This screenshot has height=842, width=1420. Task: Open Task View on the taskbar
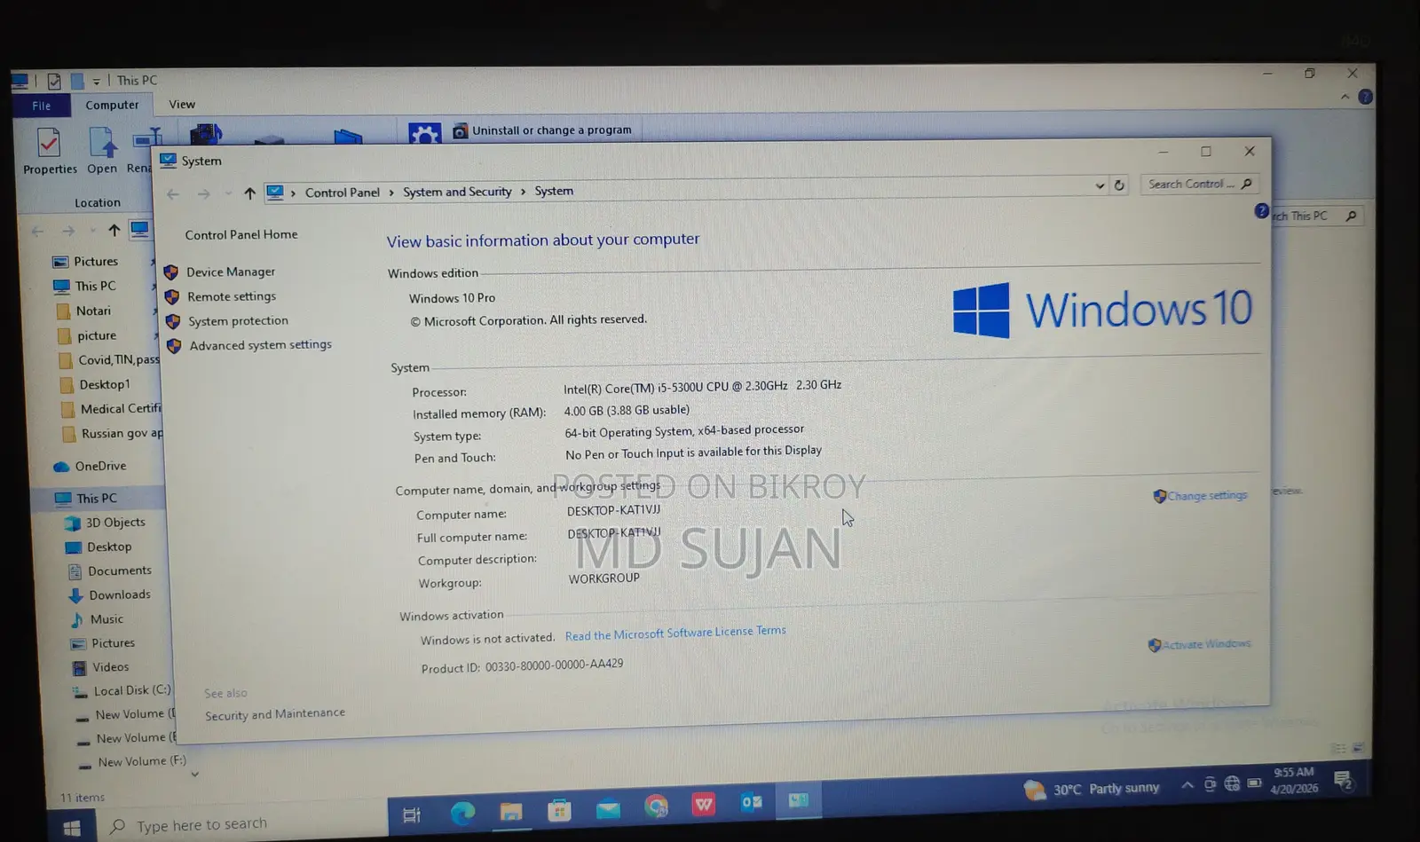(x=412, y=814)
